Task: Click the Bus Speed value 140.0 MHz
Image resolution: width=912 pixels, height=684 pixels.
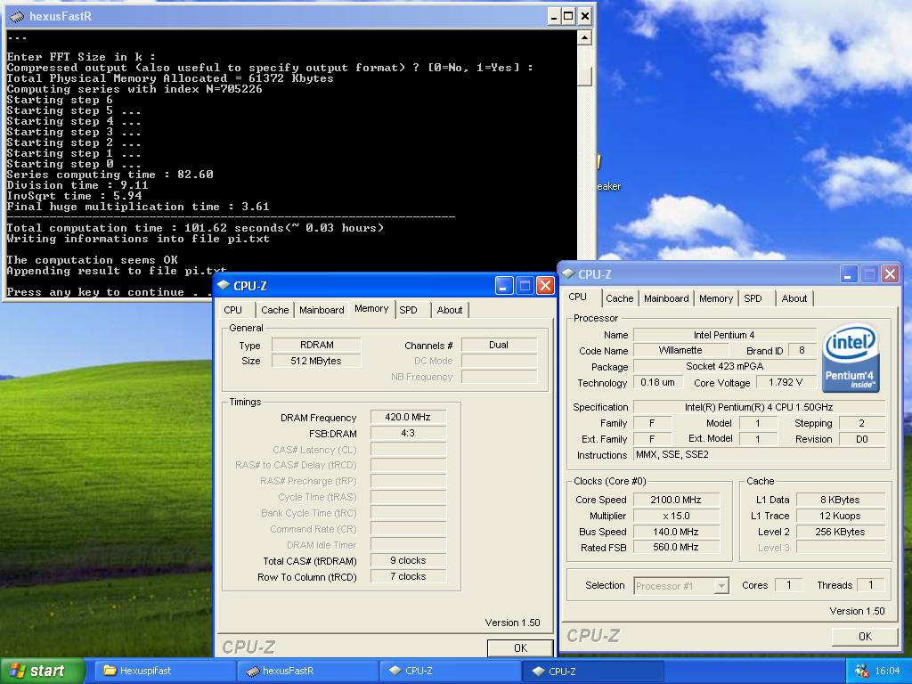Action: (x=676, y=532)
